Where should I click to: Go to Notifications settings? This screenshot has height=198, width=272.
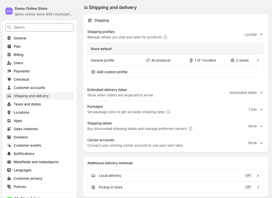point(40,154)
